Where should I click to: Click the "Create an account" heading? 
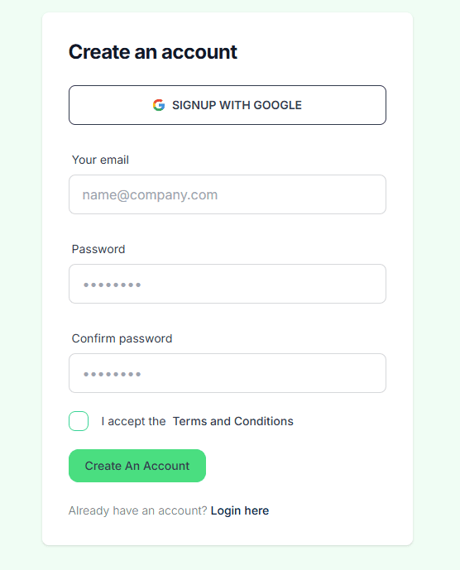(x=153, y=51)
